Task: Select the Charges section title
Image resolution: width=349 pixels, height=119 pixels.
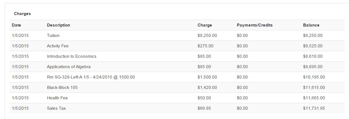Action: tap(23, 14)
